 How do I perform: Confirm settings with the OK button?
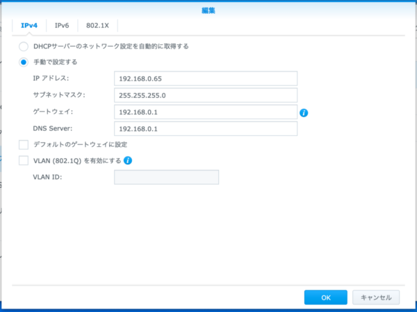click(326, 297)
